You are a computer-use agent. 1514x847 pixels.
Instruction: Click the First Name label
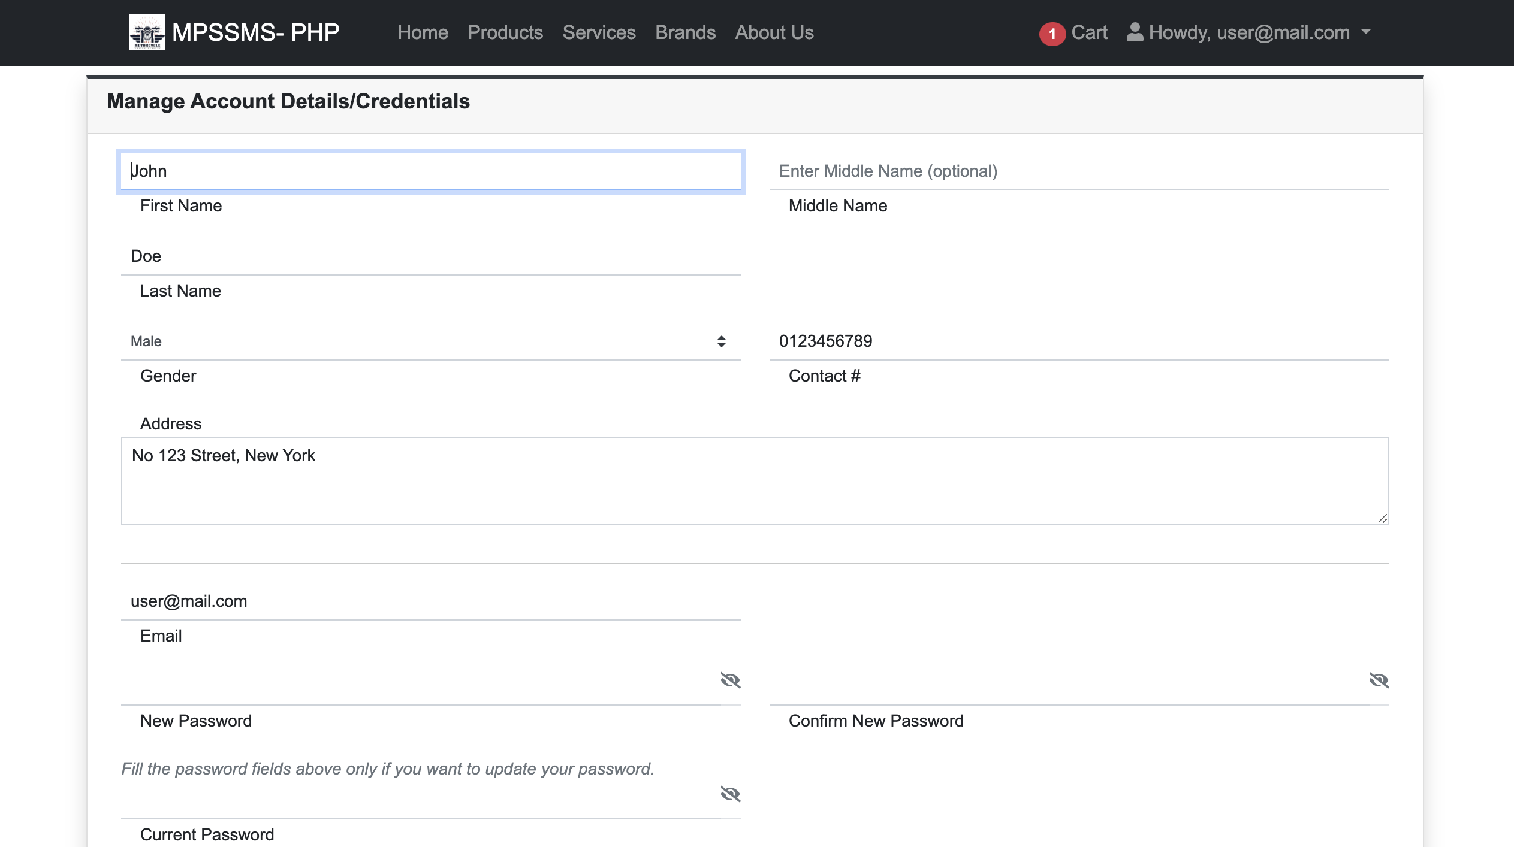pos(181,206)
